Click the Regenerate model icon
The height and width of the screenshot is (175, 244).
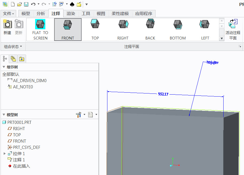tap(54, 4)
